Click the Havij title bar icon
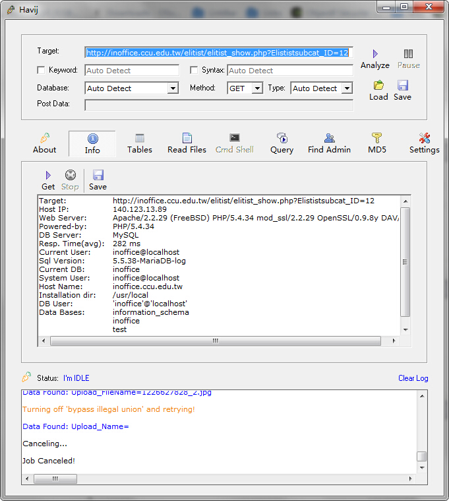Screen dimensions: 449x501 coord(11,10)
